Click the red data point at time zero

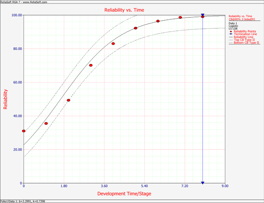coord(24,131)
